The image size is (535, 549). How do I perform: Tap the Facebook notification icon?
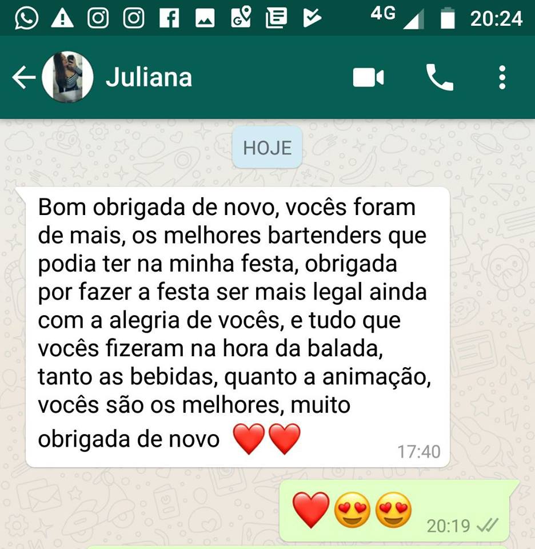tap(169, 18)
